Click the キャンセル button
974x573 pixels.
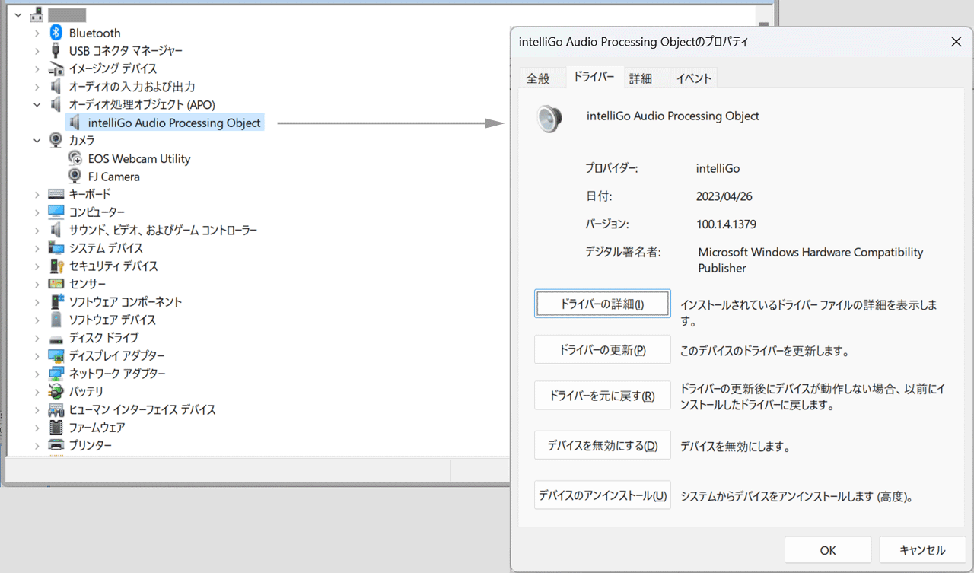(922, 550)
